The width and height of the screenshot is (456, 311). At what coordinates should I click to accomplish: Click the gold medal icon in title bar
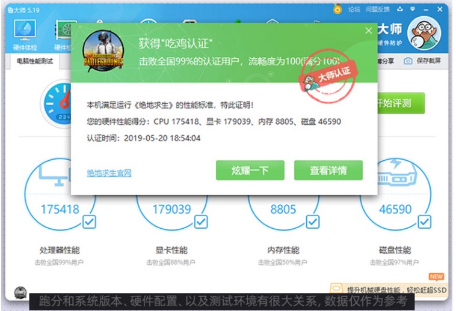click(x=337, y=9)
